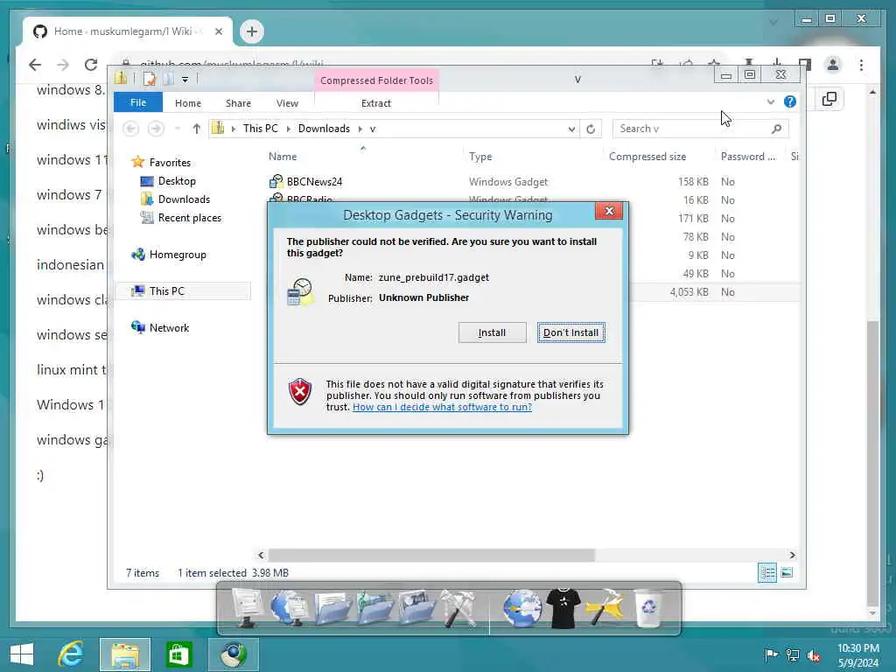This screenshot has height=672, width=896.
Task: Click Install in the Security Warning dialog
Action: 492,332
